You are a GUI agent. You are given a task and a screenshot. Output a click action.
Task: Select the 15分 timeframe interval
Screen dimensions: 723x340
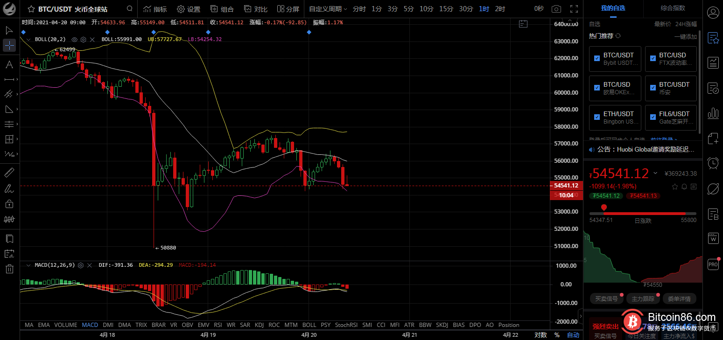click(446, 9)
